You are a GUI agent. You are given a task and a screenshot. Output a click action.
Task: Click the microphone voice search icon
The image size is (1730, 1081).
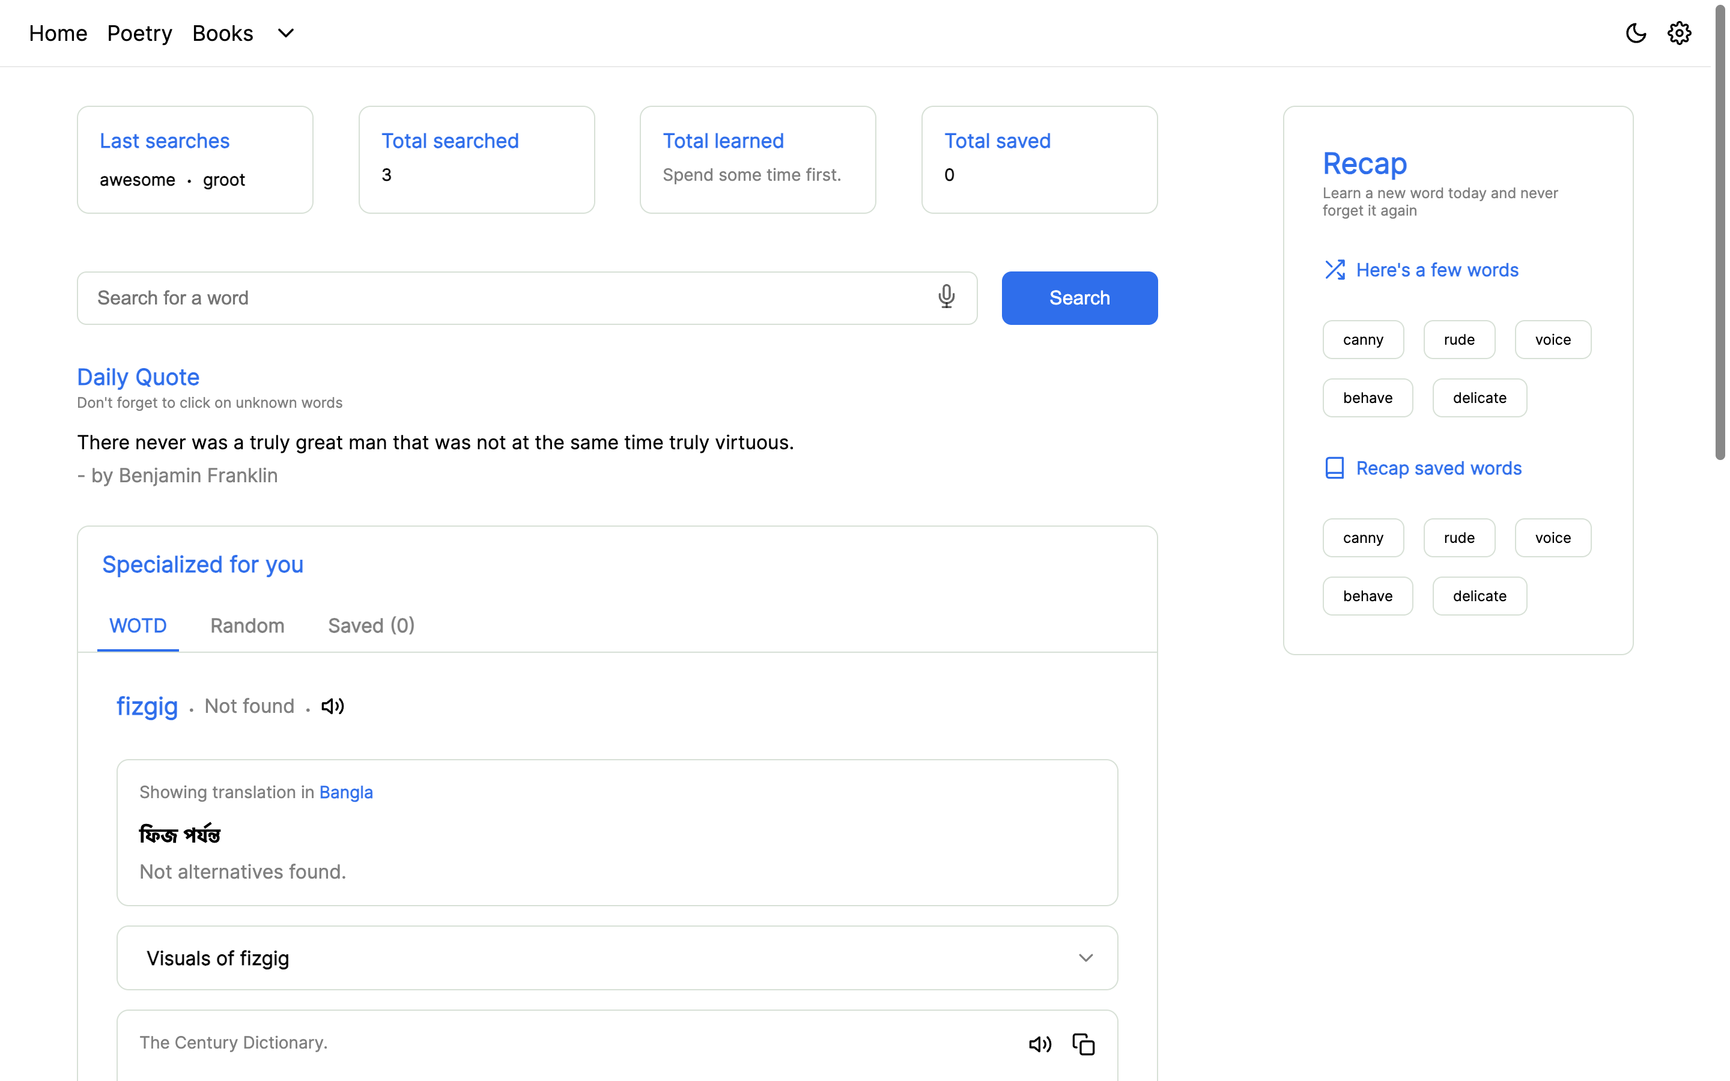click(x=945, y=297)
